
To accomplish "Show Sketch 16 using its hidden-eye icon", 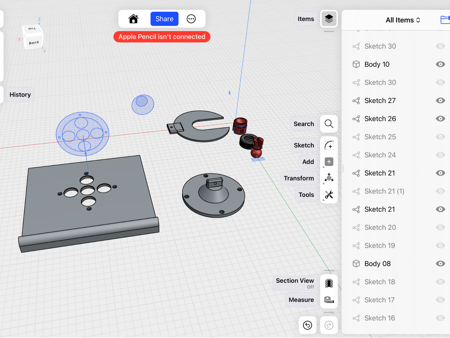I will 440,318.
